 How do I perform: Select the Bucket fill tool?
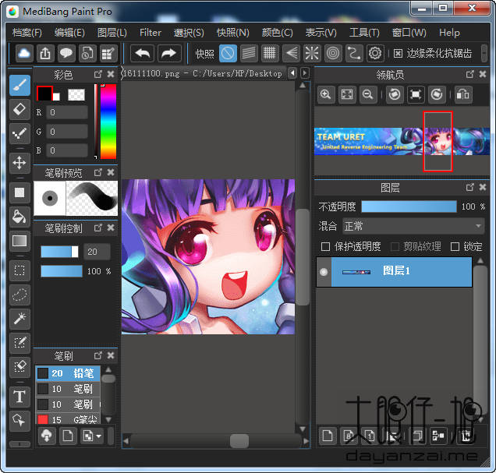click(x=19, y=217)
